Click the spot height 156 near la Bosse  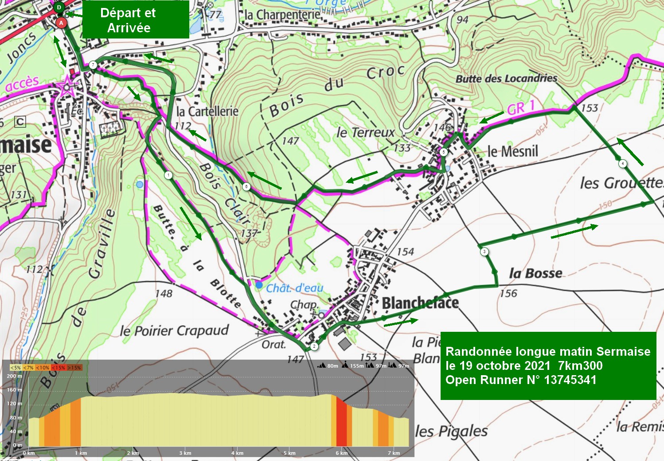pyautogui.click(x=508, y=293)
